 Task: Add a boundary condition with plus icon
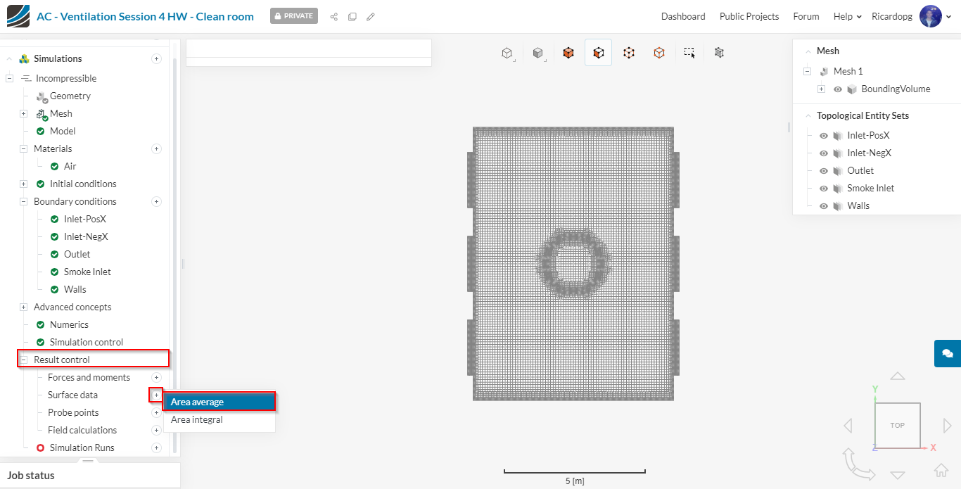[157, 202]
